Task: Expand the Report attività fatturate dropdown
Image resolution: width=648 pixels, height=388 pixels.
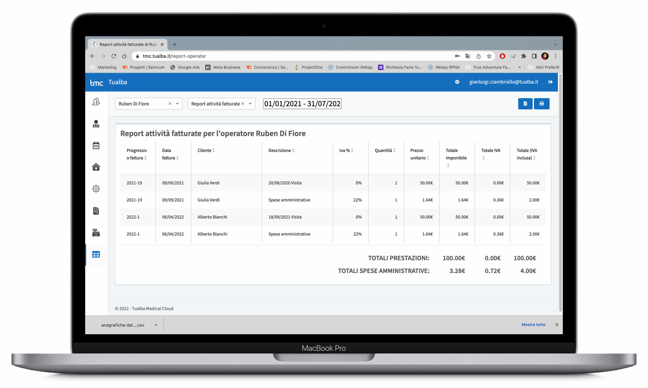Action: pyautogui.click(x=250, y=104)
